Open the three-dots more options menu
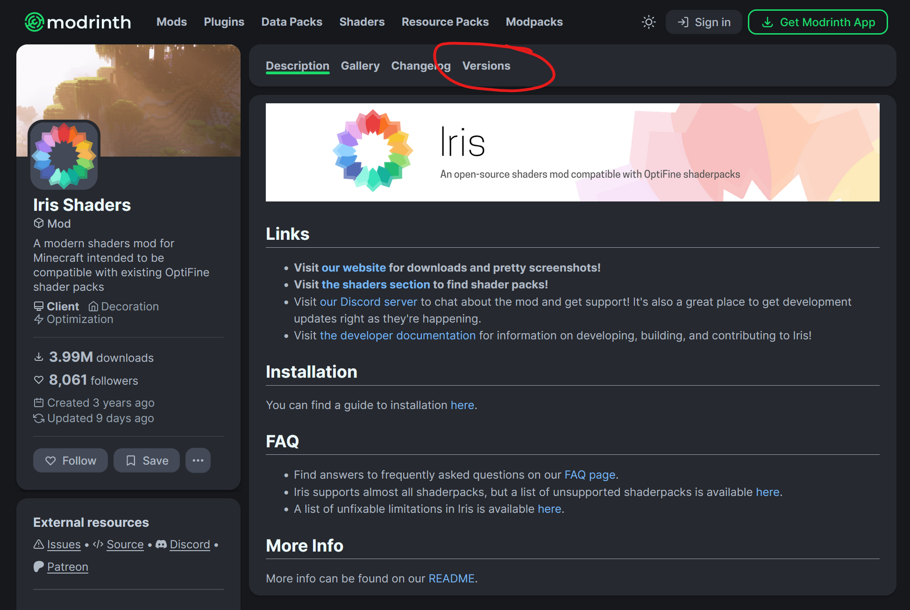The height and width of the screenshot is (610, 910). tap(198, 460)
